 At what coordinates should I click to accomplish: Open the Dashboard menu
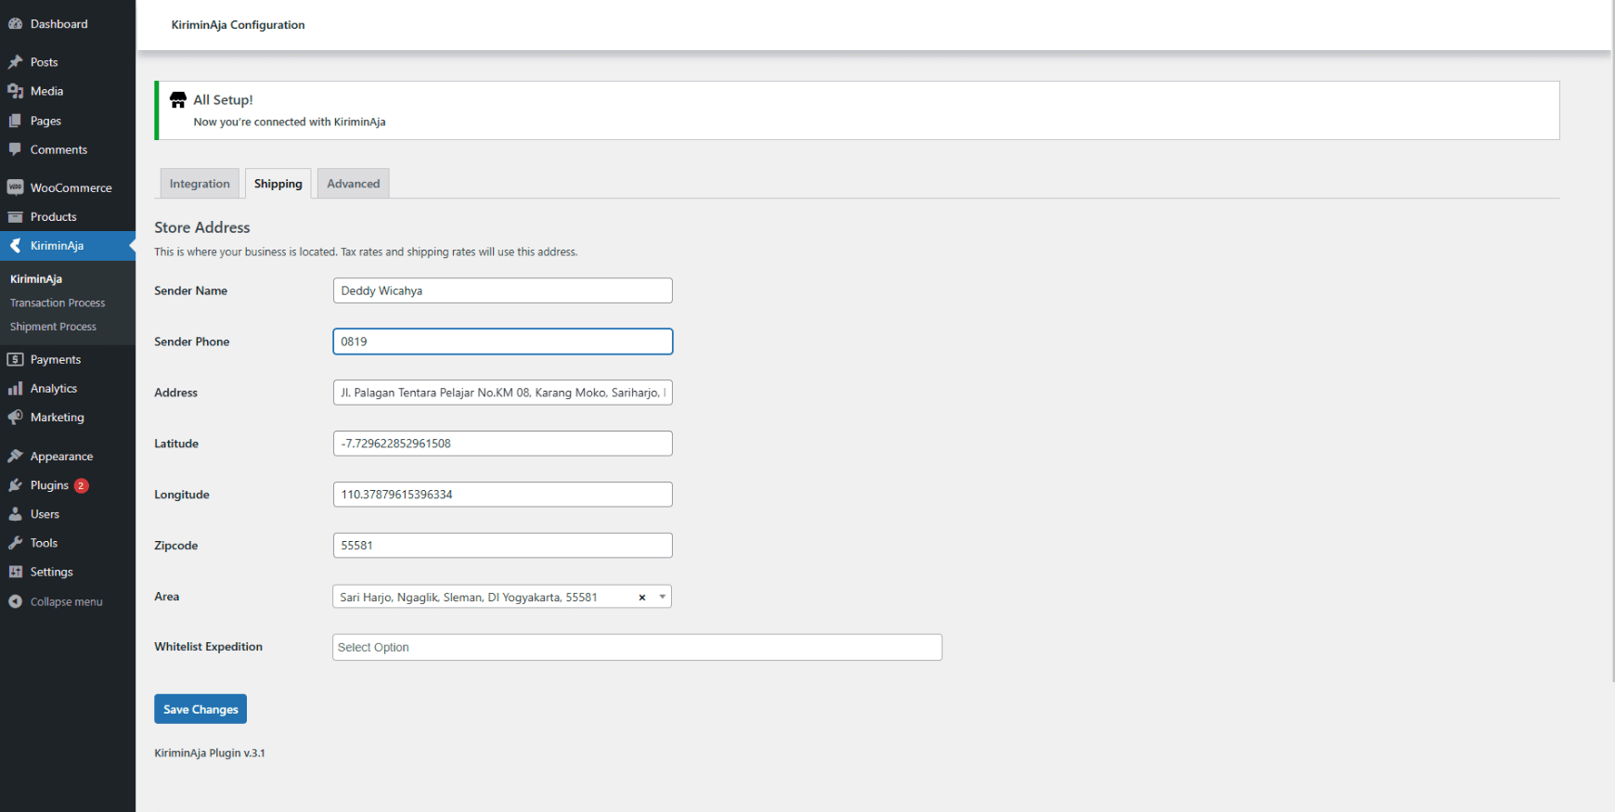(x=68, y=24)
